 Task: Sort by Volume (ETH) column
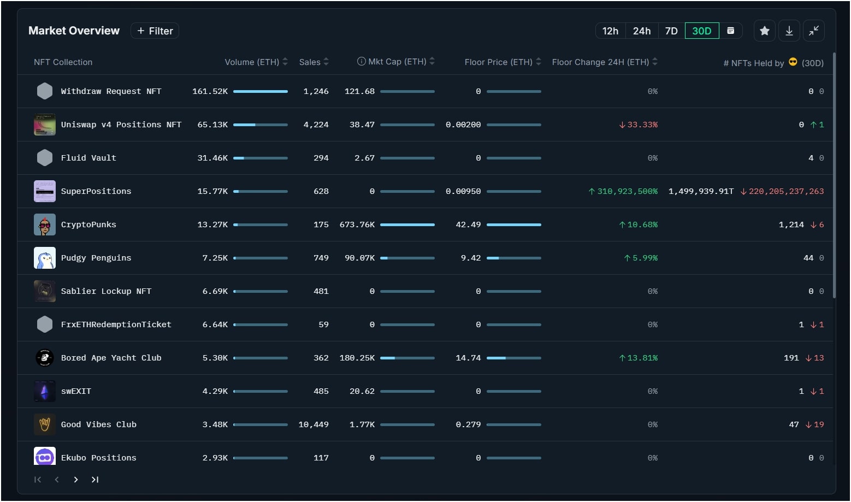click(256, 62)
